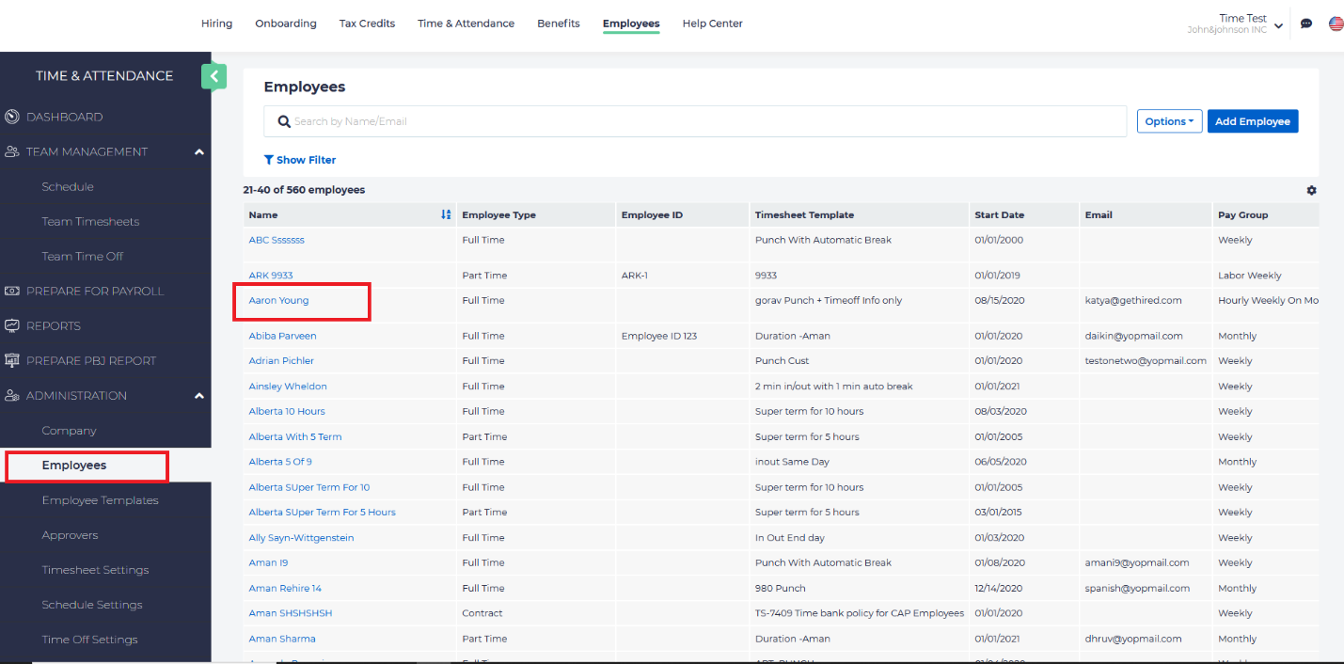The height and width of the screenshot is (664, 1344).
Task: Click the chat messages icon in header
Action: tap(1306, 24)
